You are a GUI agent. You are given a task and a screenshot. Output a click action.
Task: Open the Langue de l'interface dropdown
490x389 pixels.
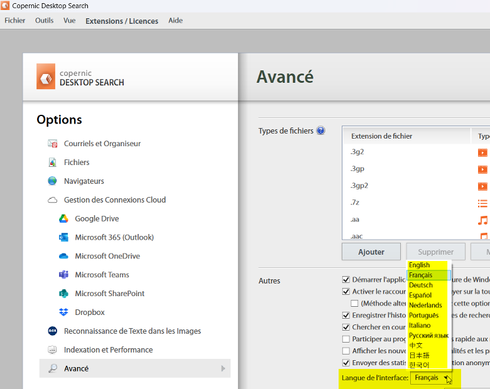431,378
